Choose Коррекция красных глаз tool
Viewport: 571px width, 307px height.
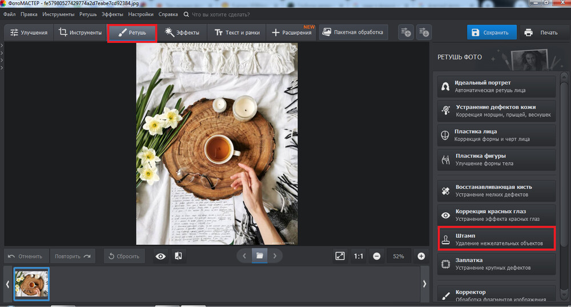pyautogui.click(x=496, y=215)
